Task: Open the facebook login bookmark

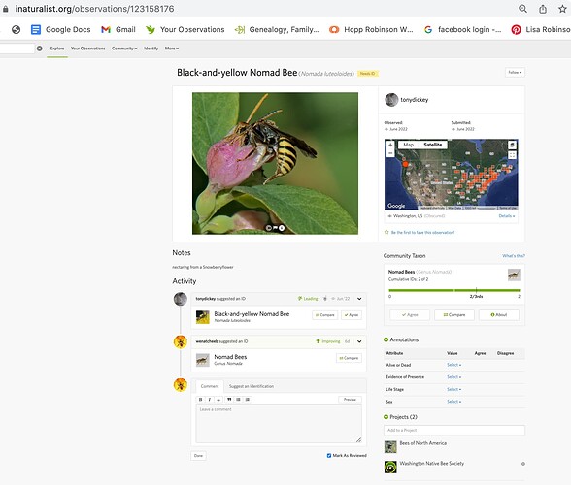Action: pos(462,29)
